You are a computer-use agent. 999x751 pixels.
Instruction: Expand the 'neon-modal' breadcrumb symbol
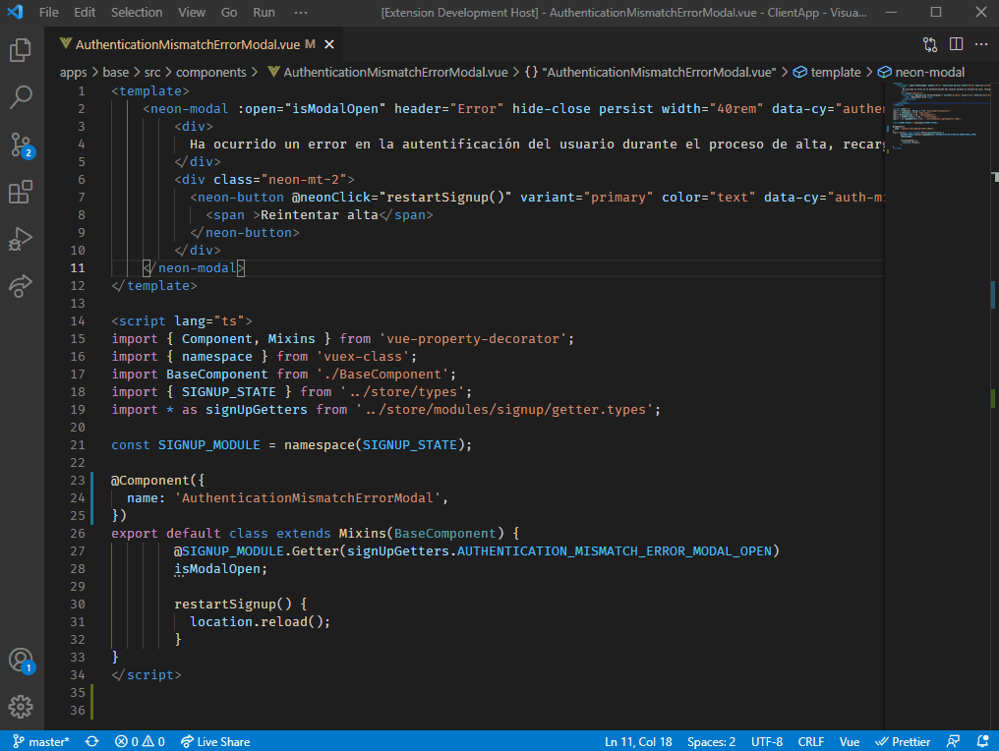[921, 72]
